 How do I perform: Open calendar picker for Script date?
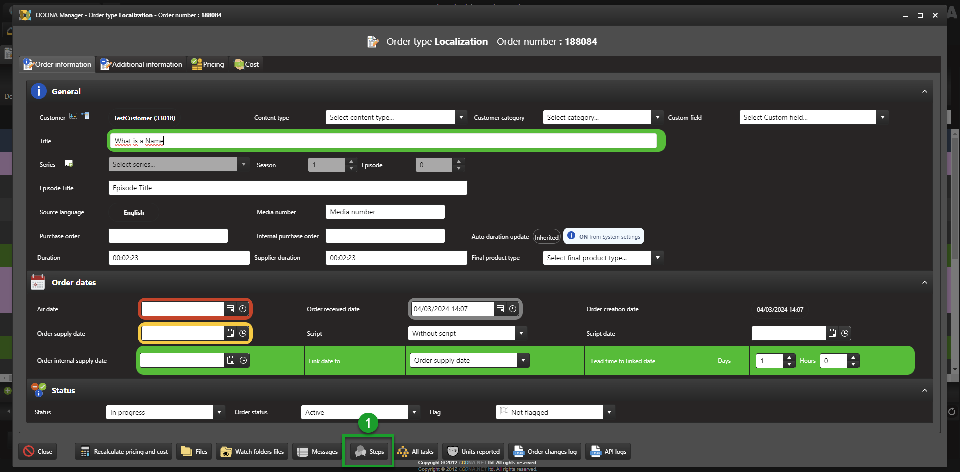click(832, 333)
